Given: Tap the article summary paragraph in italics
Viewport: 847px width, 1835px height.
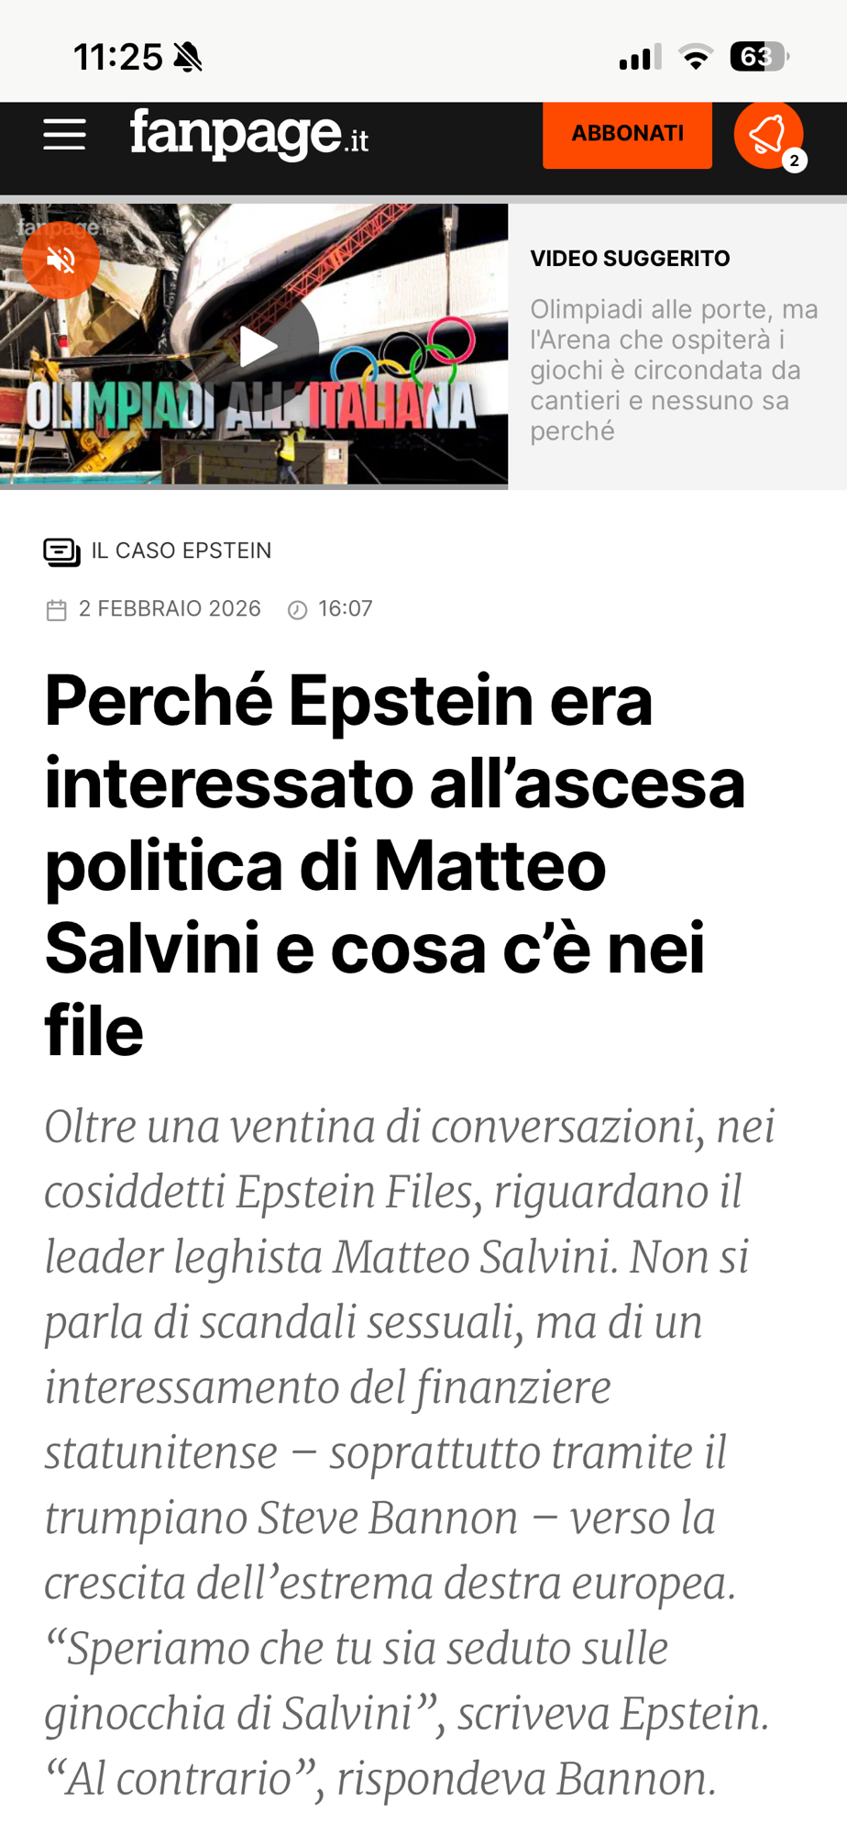Looking at the screenshot, I should [x=410, y=1451].
